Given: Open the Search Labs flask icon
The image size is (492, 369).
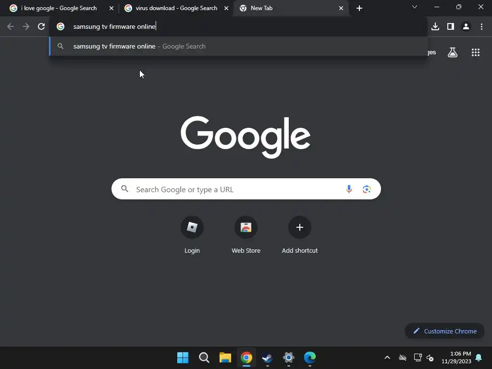Looking at the screenshot, I should 453,52.
